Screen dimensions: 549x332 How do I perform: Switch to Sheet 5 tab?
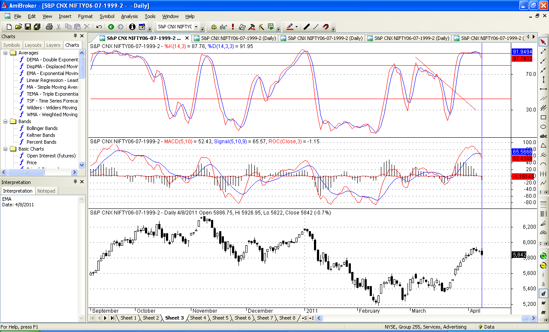pos(220,318)
